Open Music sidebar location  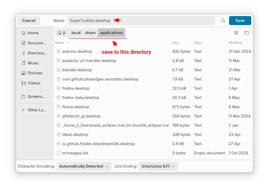[35, 63]
